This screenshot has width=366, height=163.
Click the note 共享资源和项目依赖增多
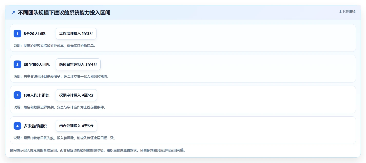(x=61, y=76)
